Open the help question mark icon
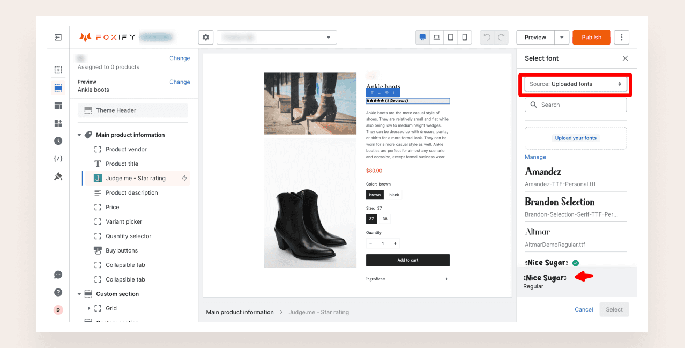The width and height of the screenshot is (685, 348). click(x=58, y=292)
